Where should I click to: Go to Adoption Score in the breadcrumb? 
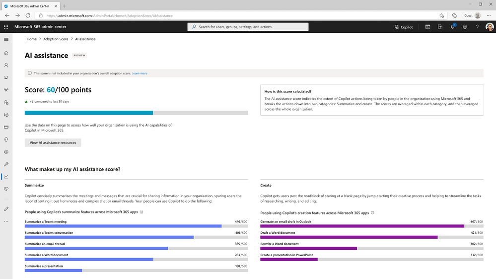[56, 39]
